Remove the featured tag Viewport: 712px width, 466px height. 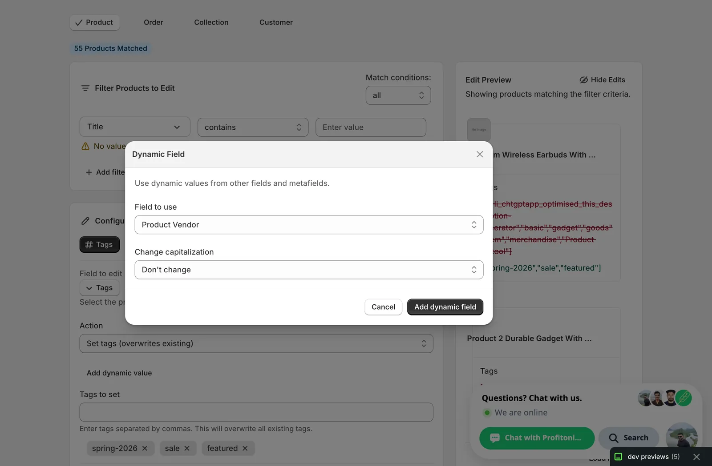(245, 448)
